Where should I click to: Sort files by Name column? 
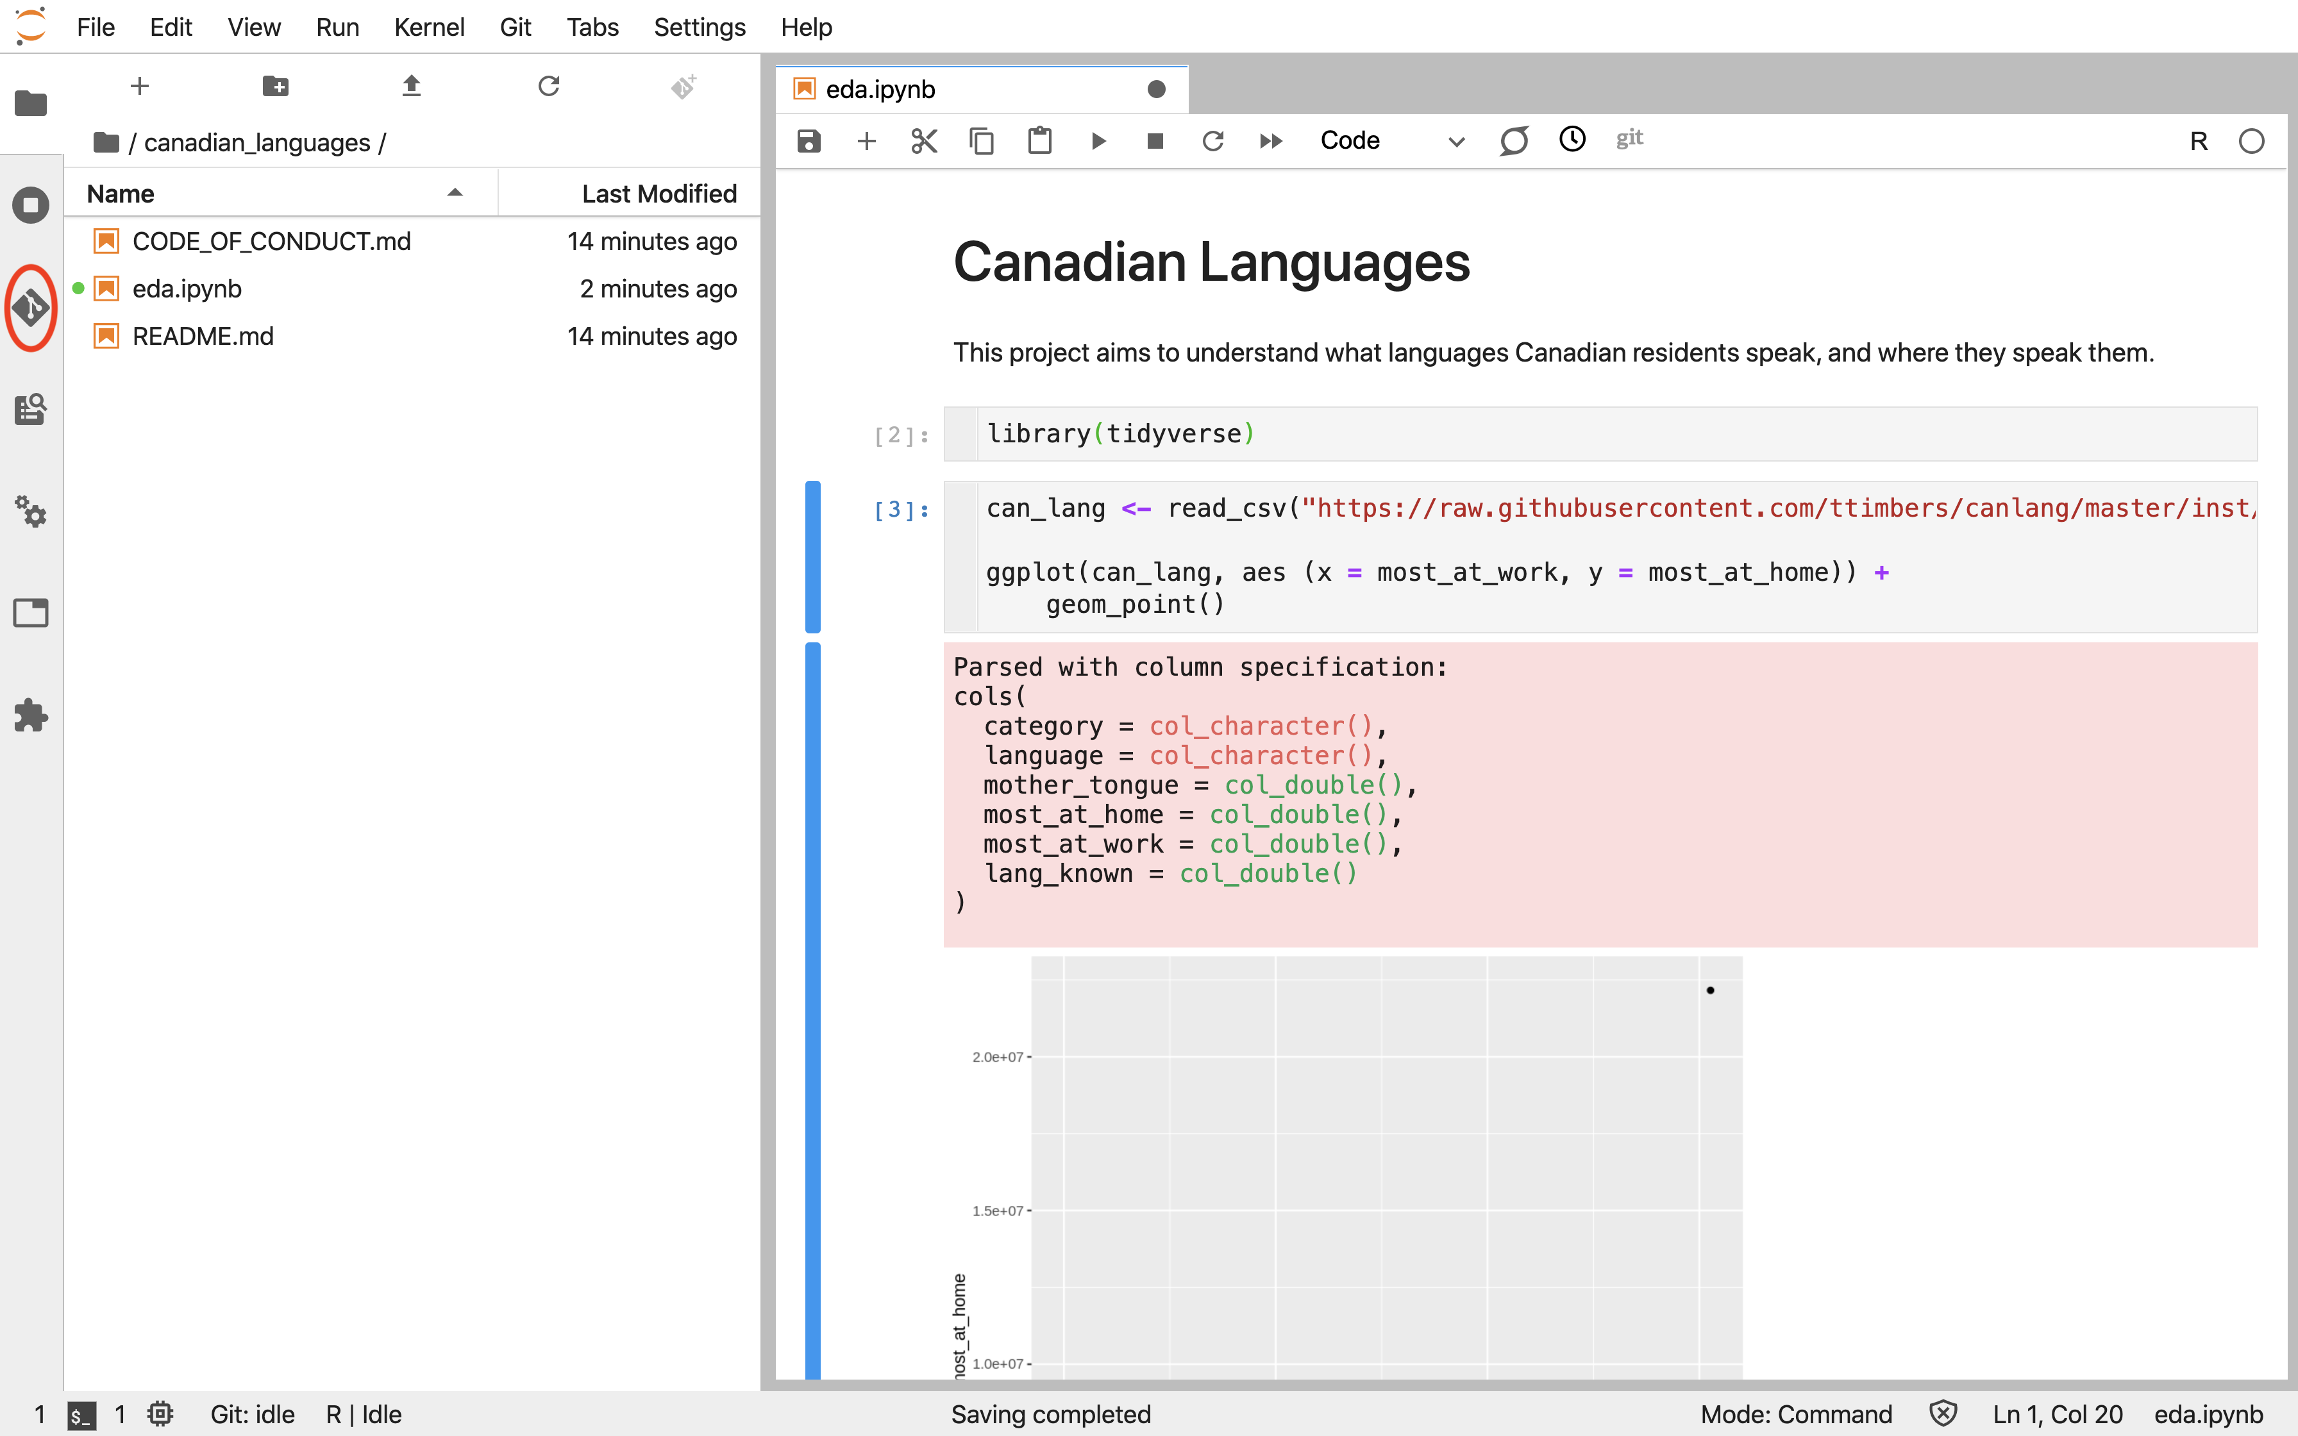[x=280, y=194]
